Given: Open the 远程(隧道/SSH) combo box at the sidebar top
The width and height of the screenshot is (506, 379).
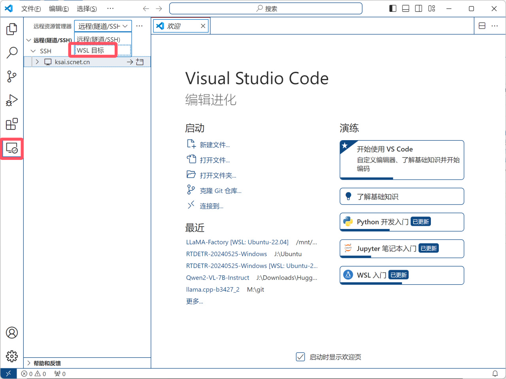Looking at the screenshot, I should 103,26.
